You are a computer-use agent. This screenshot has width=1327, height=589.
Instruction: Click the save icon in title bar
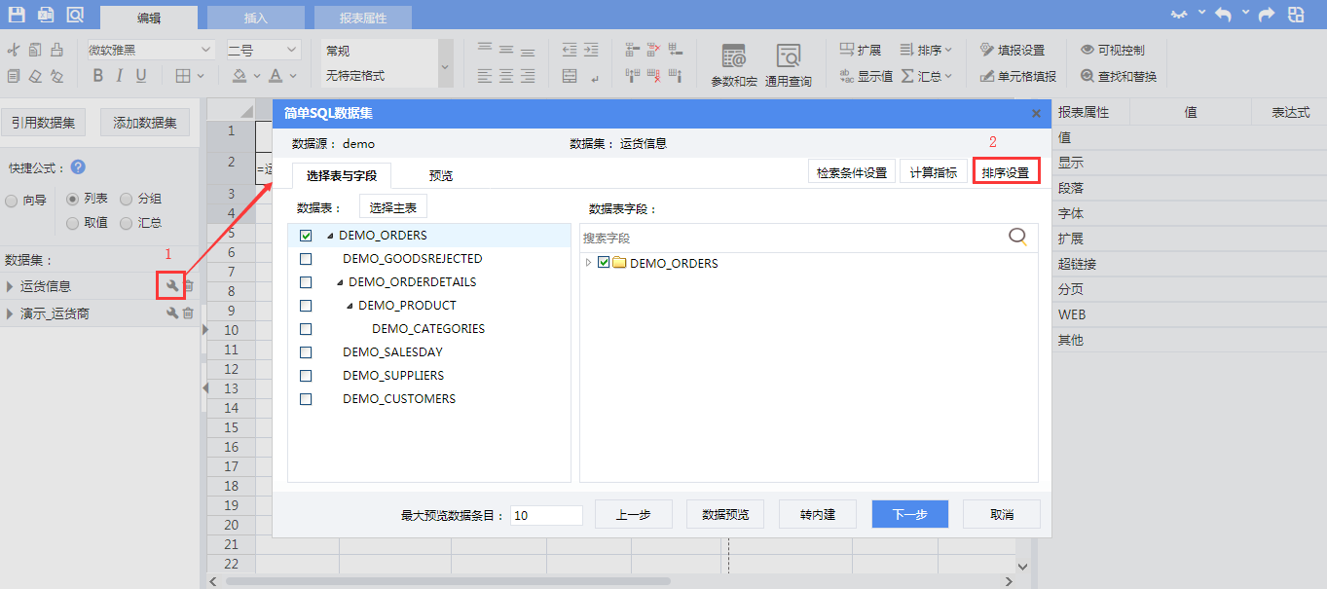click(17, 15)
